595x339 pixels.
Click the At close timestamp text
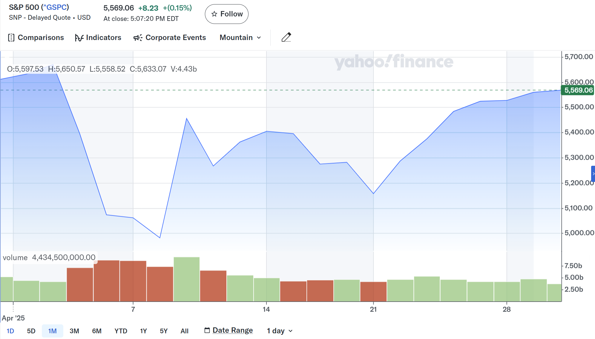(141, 19)
